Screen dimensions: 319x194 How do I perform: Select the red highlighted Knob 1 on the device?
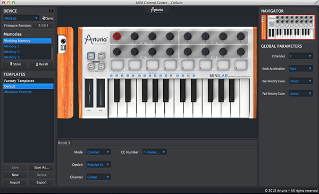tap(117, 36)
